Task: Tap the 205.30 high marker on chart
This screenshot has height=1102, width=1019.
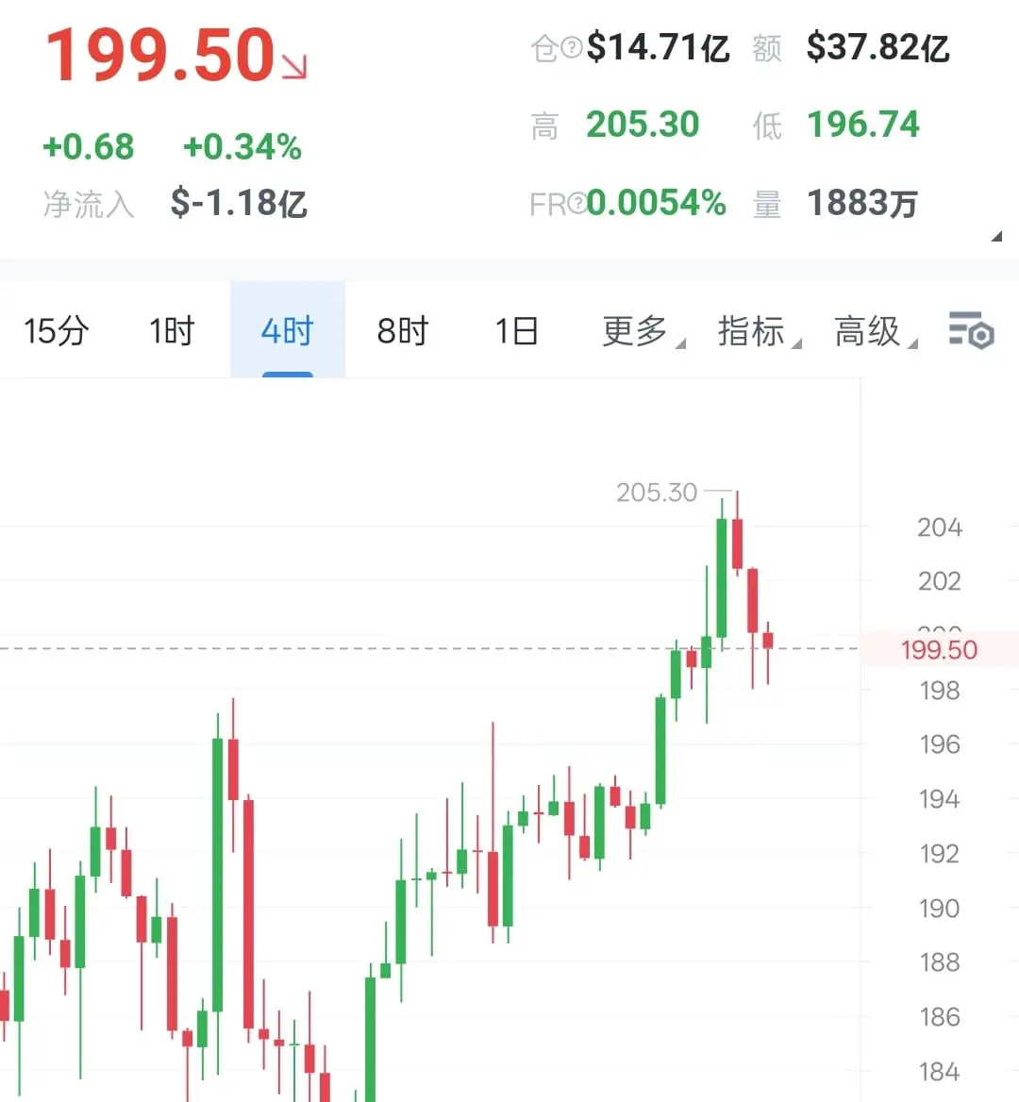Action: pyautogui.click(x=657, y=492)
